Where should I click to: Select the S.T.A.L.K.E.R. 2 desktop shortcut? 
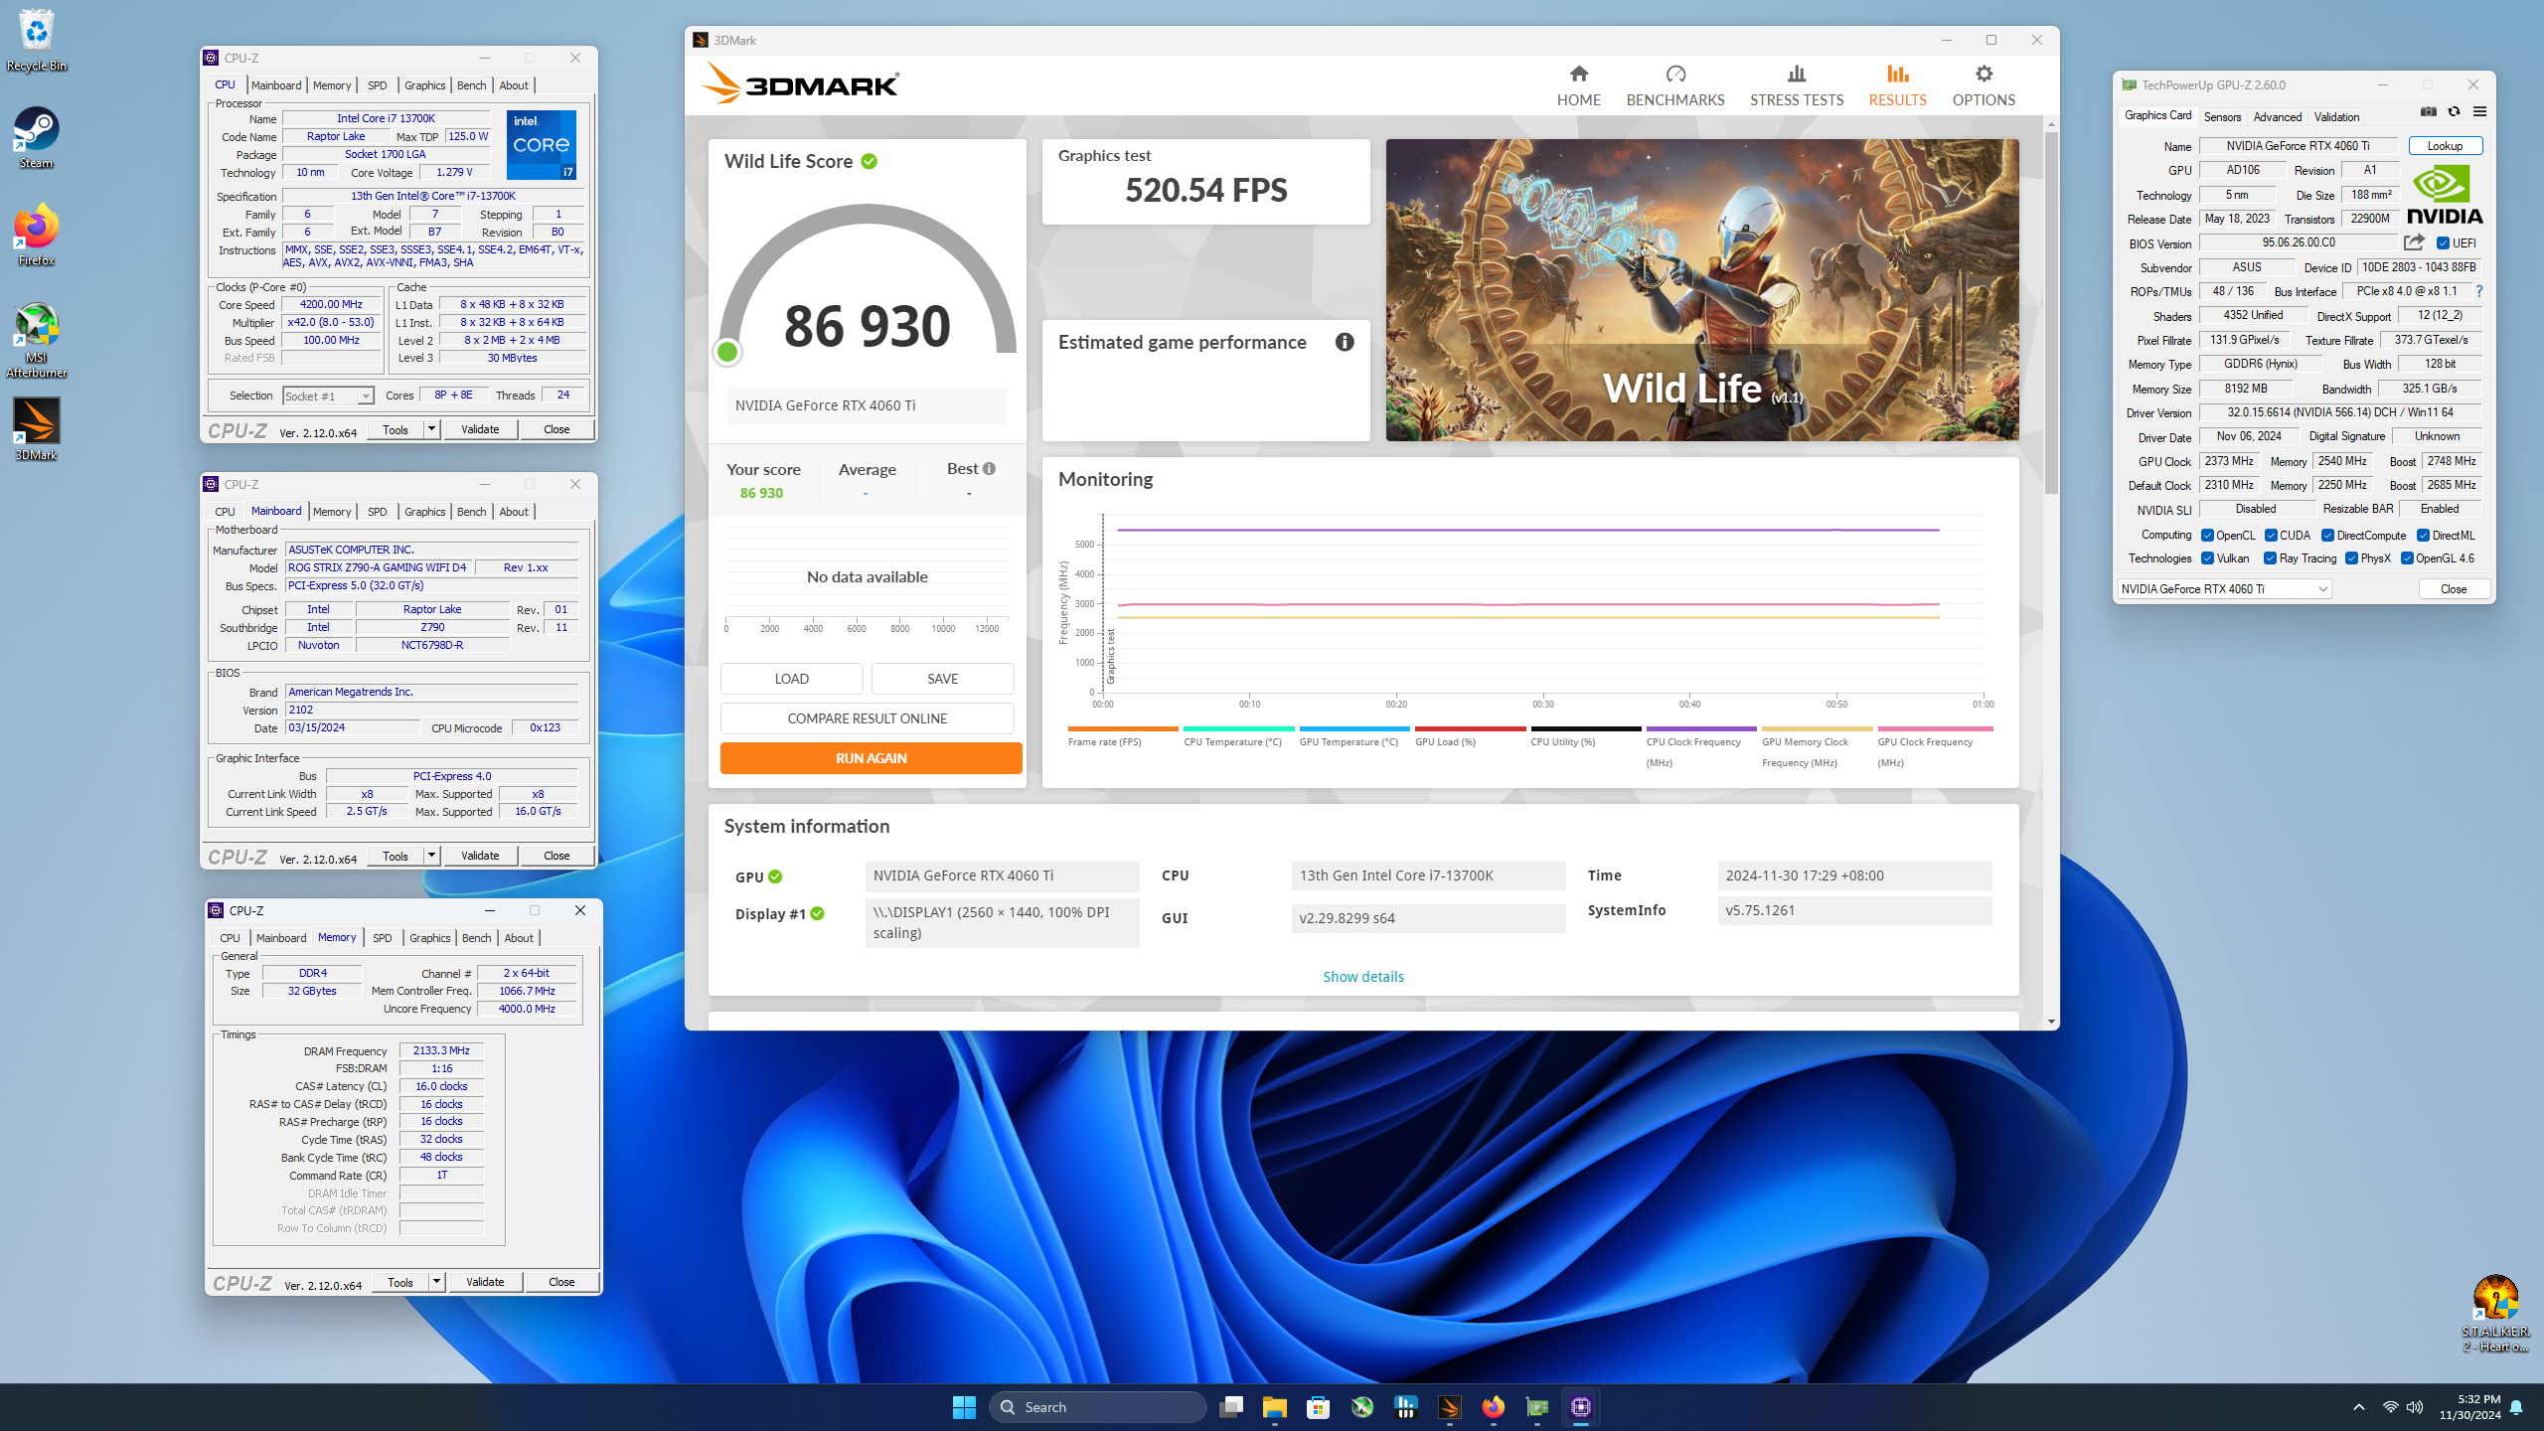click(2495, 1314)
